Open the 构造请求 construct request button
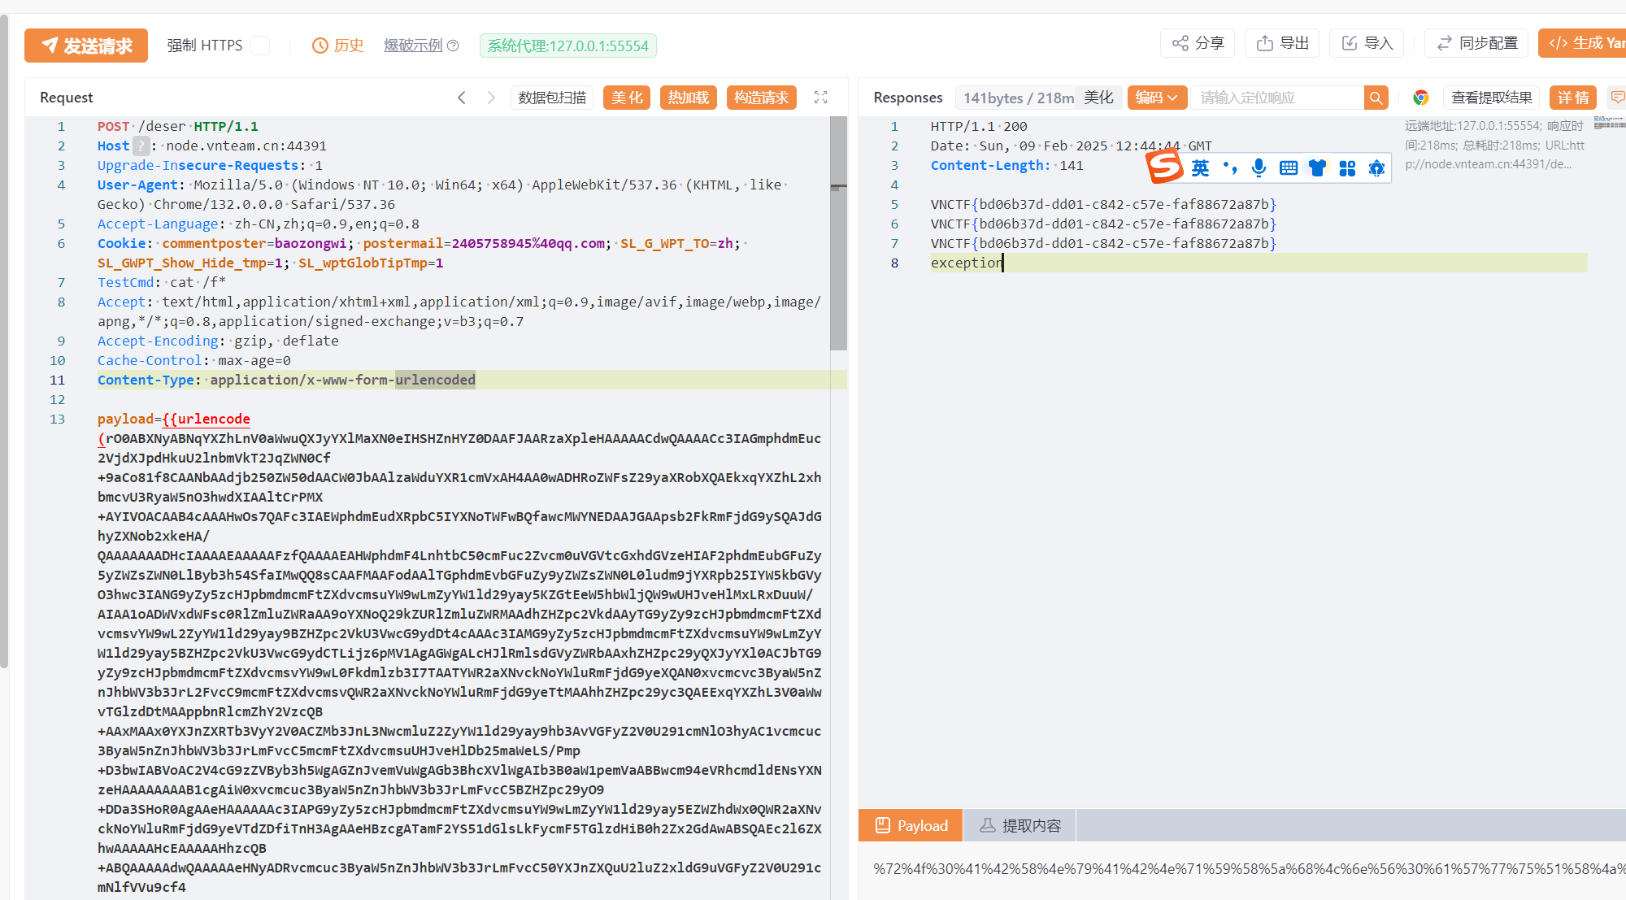This screenshot has width=1626, height=900. [761, 98]
